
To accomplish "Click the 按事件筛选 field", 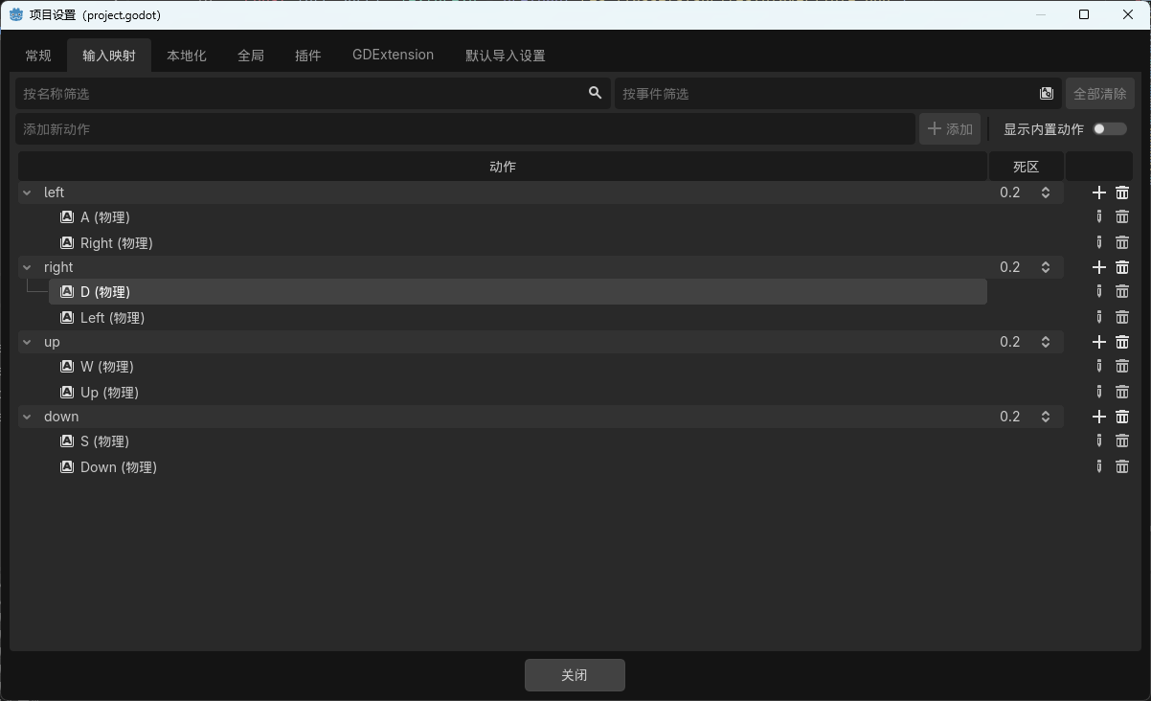I will click(x=838, y=94).
